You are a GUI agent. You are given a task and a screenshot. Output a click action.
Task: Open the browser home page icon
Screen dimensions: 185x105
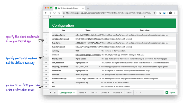[59, 13]
